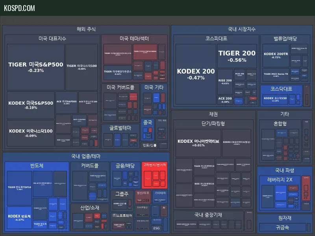Open the 기타 section header

pos(285,114)
